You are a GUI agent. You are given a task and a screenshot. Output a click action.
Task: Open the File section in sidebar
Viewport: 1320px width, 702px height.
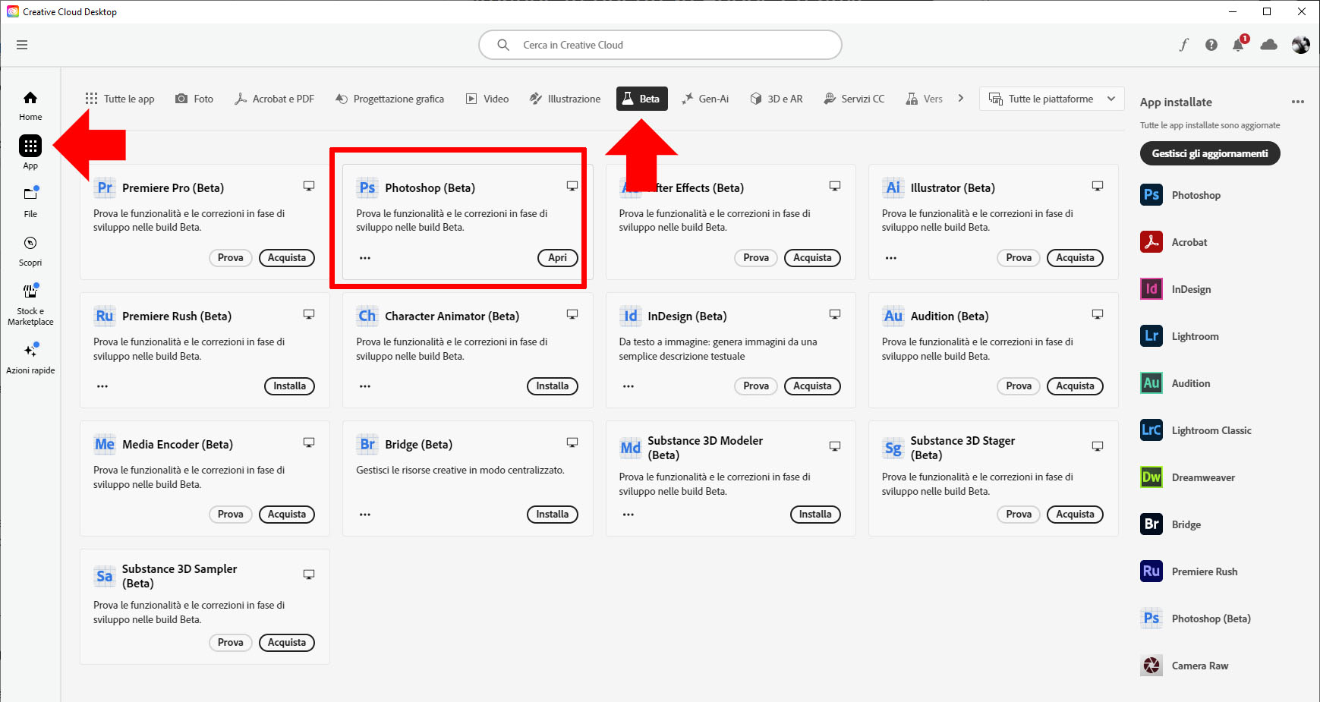click(30, 201)
